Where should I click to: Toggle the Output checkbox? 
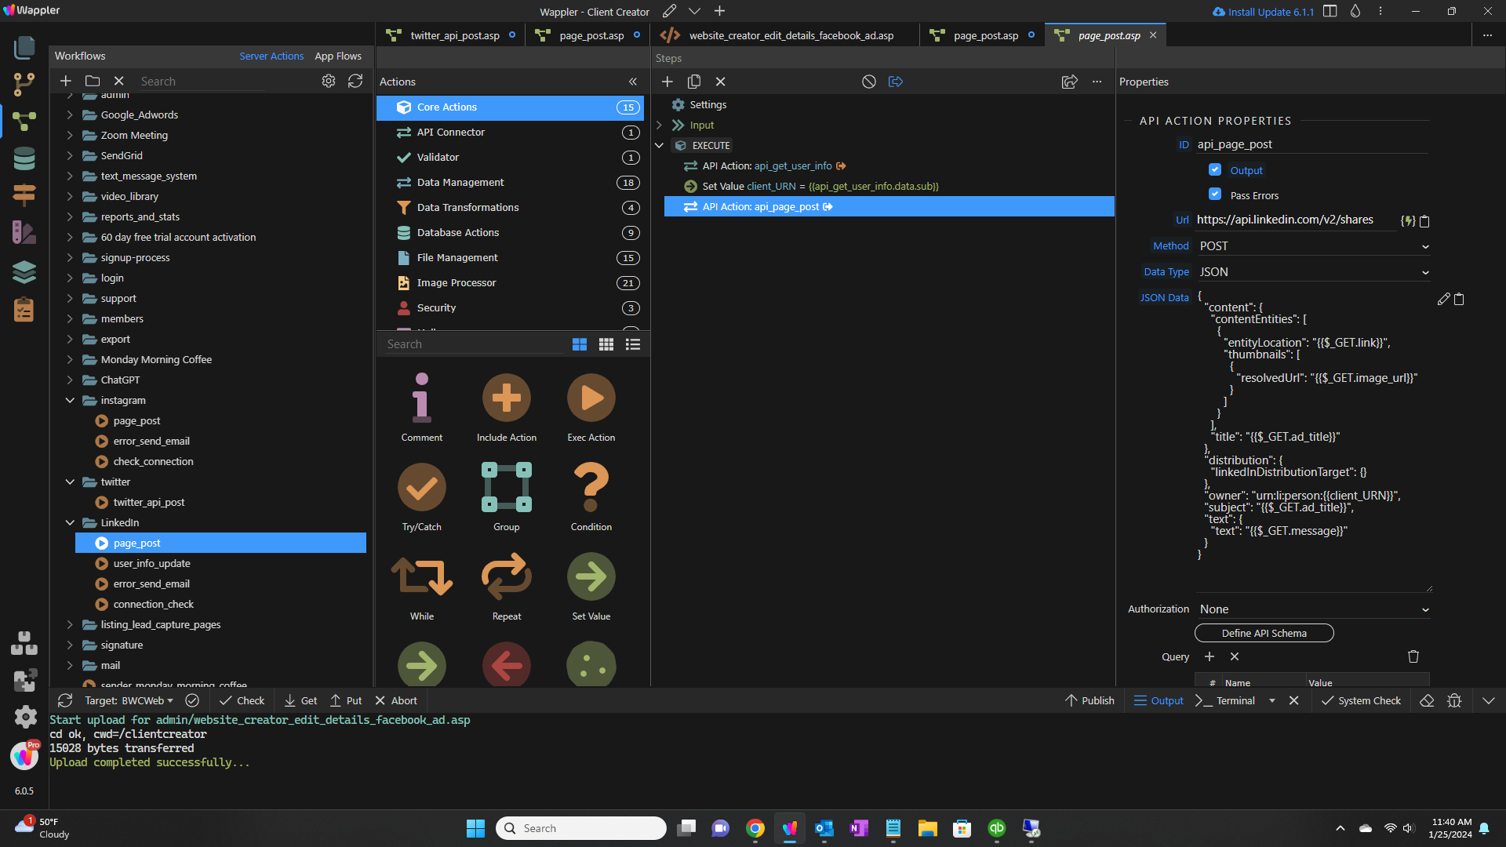coord(1215,169)
